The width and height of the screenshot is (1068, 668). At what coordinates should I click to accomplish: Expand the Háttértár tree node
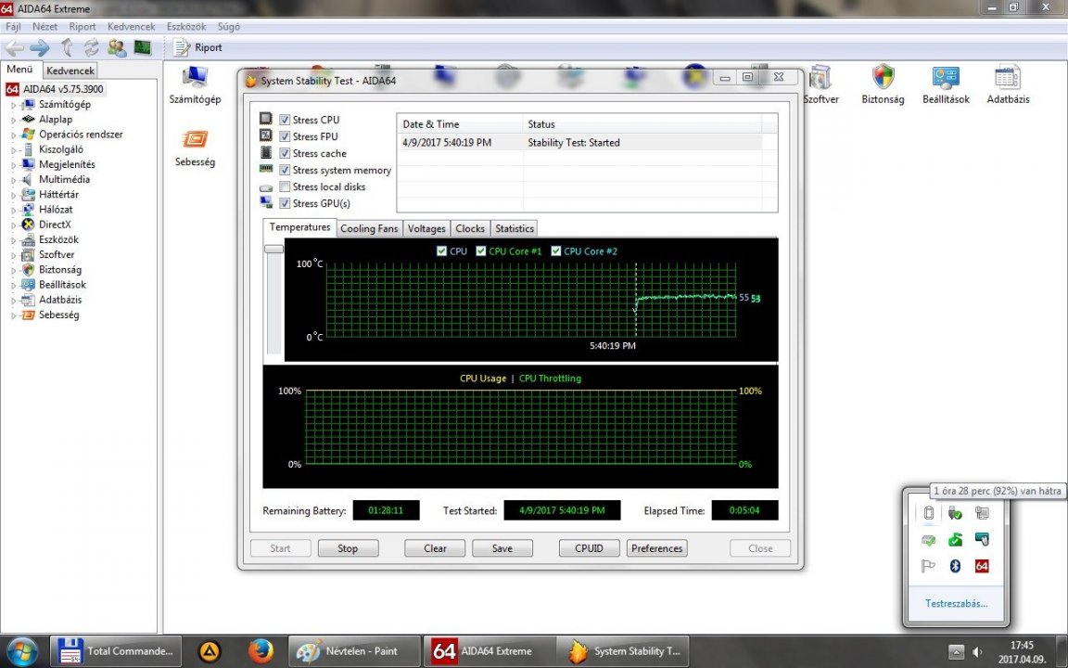[13, 195]
